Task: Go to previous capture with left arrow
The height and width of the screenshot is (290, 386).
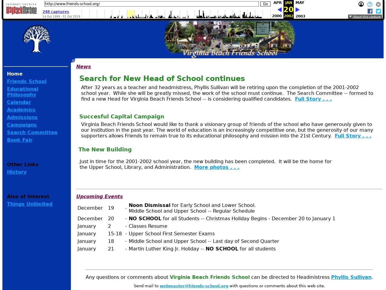Action: [x=279, y=10]
